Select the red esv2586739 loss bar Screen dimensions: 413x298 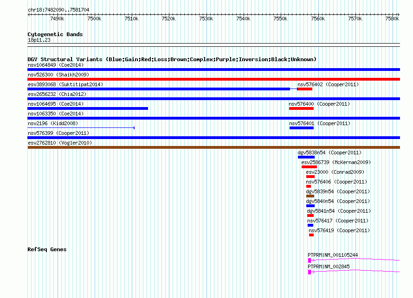tap(309, 167)
